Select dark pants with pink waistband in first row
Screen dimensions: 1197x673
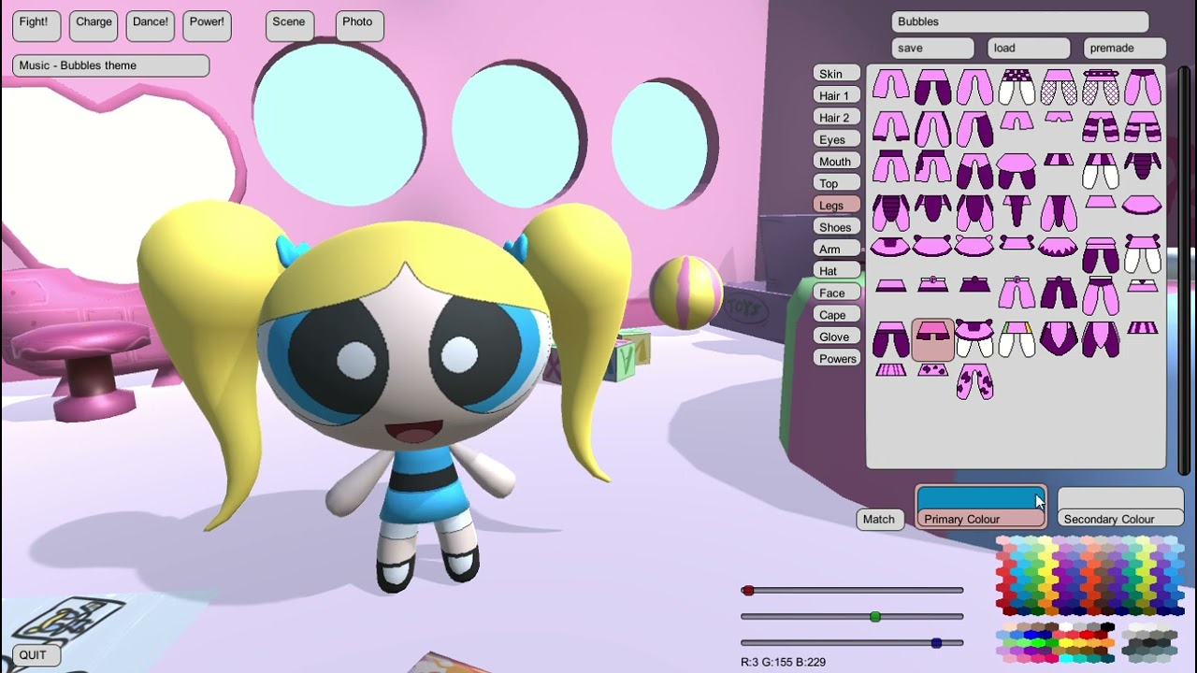(932, 86)
